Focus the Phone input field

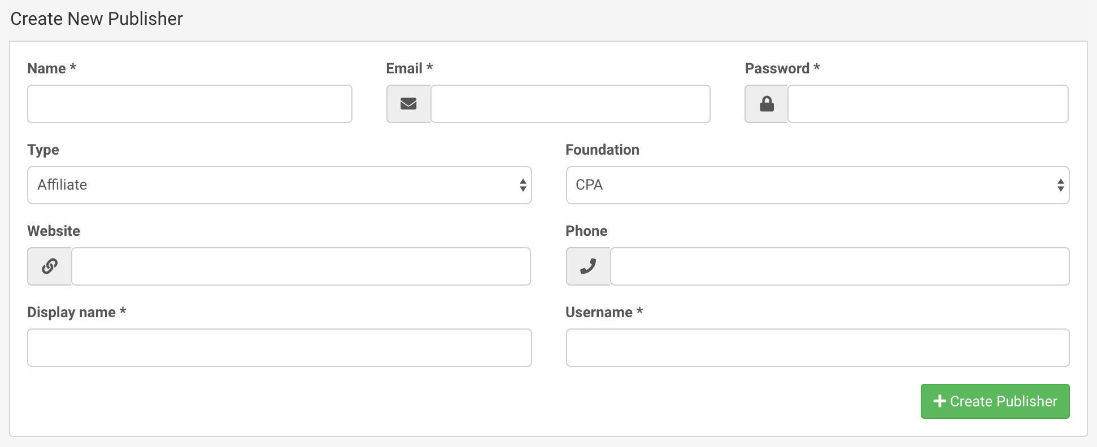tap(840, 266)
